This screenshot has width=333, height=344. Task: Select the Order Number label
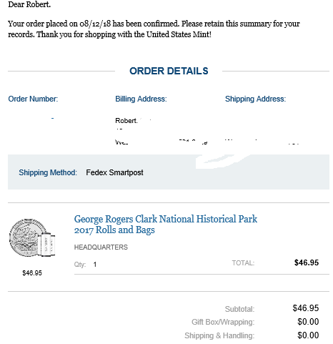click(33, 99)
